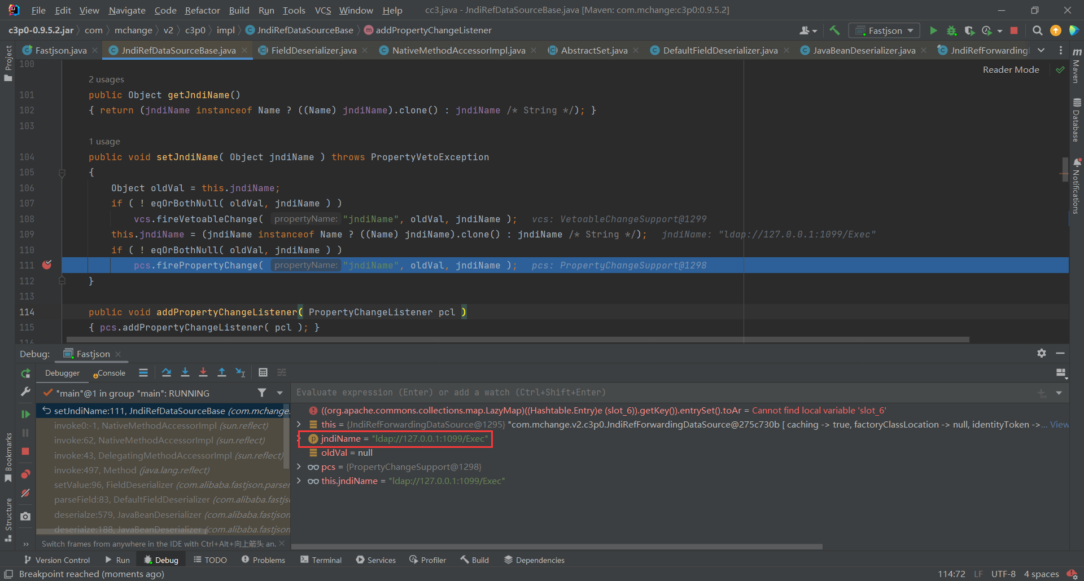
Task: Expand the pcs watch node
Action: click(299, 466)
